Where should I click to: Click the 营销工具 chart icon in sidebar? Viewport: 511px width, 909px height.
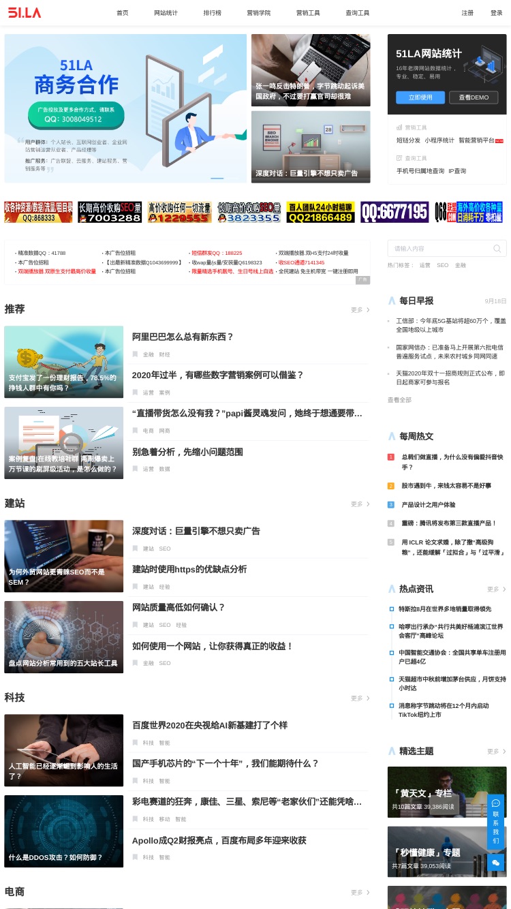[x=399, y=127]
